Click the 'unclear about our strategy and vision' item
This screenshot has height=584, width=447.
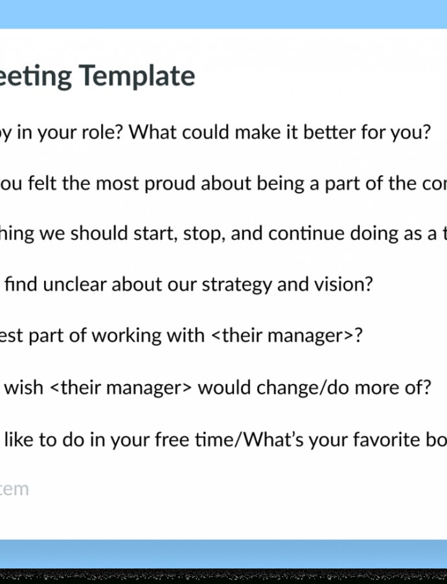coord(187,285)
